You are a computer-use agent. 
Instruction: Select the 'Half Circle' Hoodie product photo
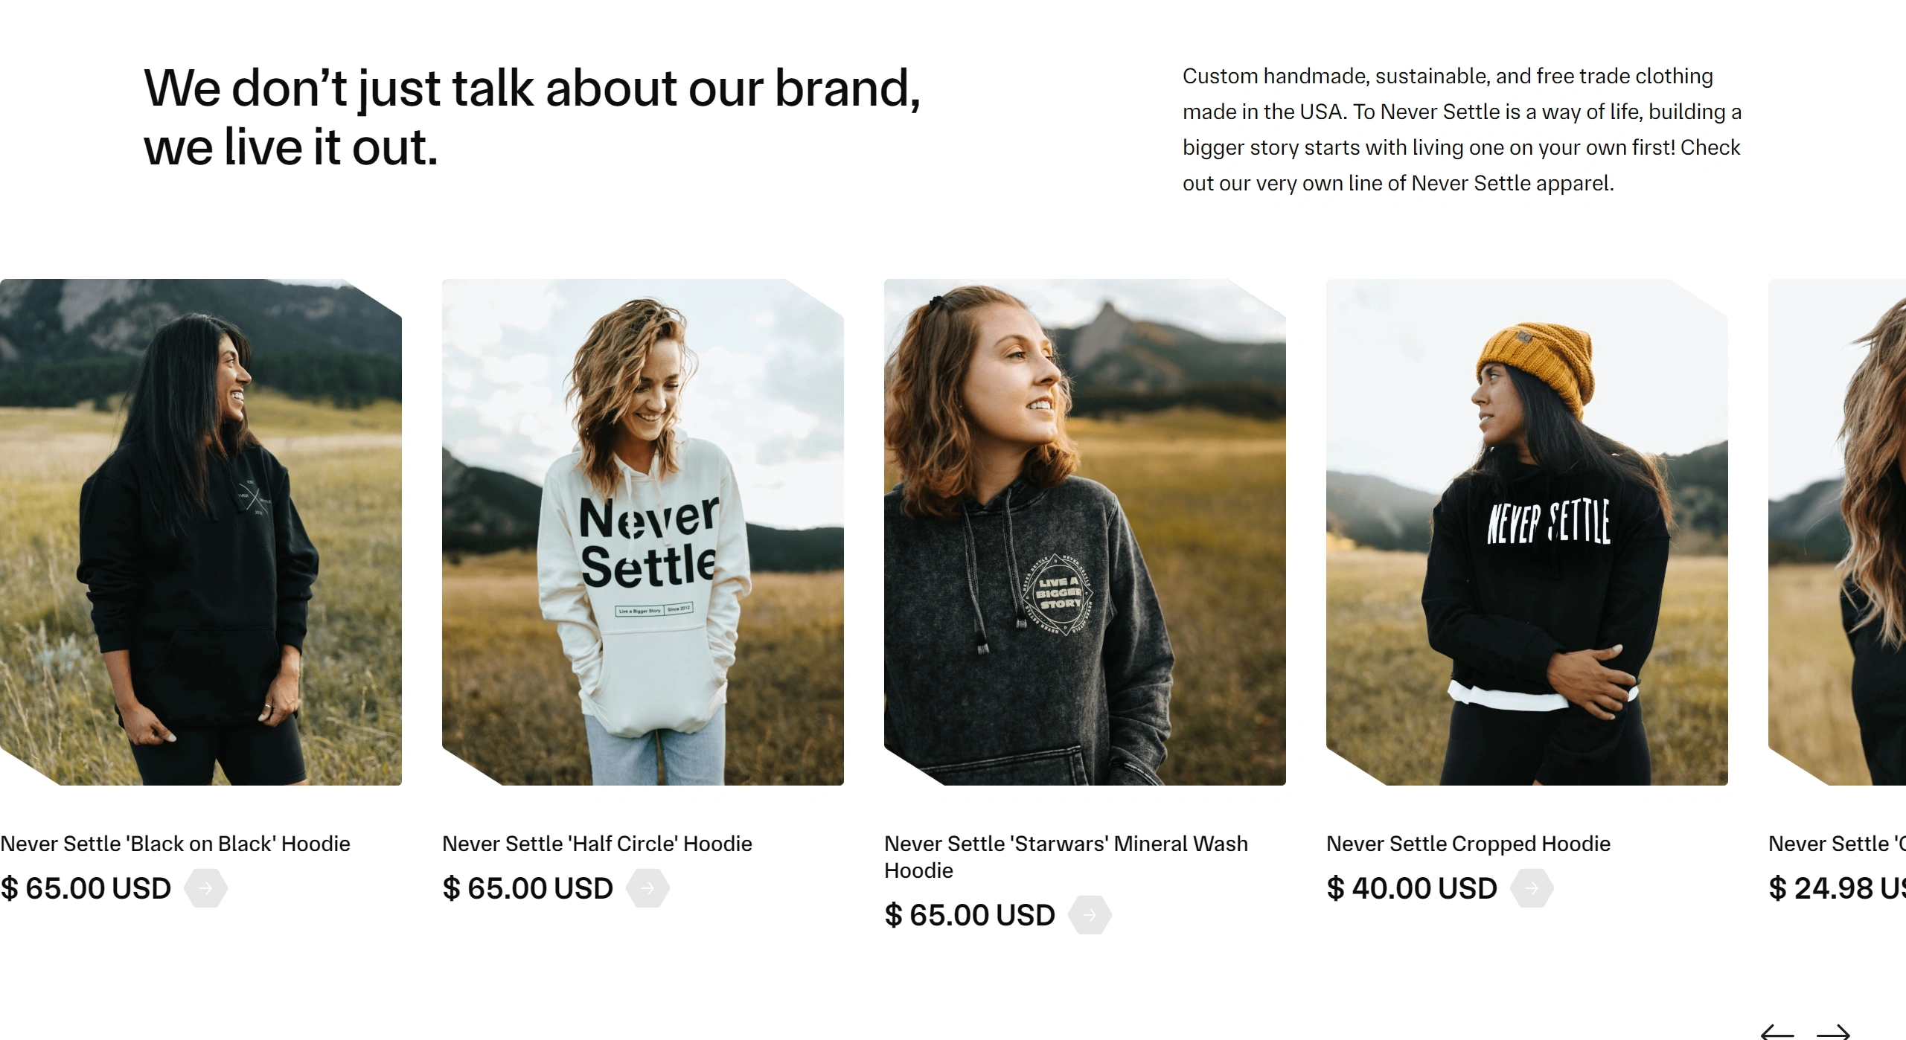[x=642, y=543]
